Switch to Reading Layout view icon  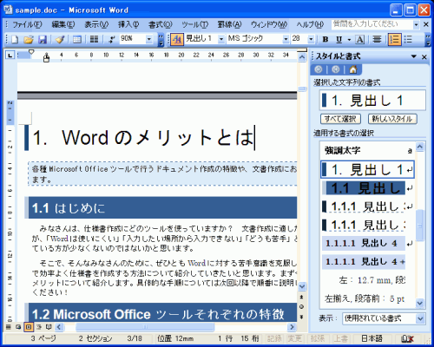pyautogui.click(x=49, y=327)
